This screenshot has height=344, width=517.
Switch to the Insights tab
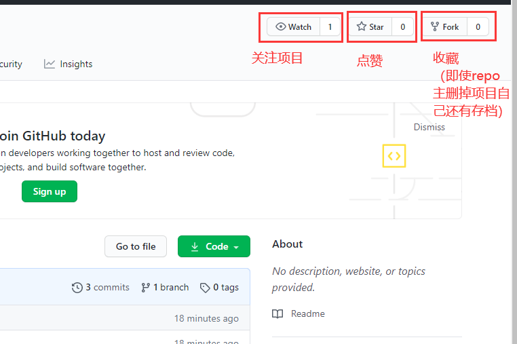pyautogui.click(x=69, y=64)
